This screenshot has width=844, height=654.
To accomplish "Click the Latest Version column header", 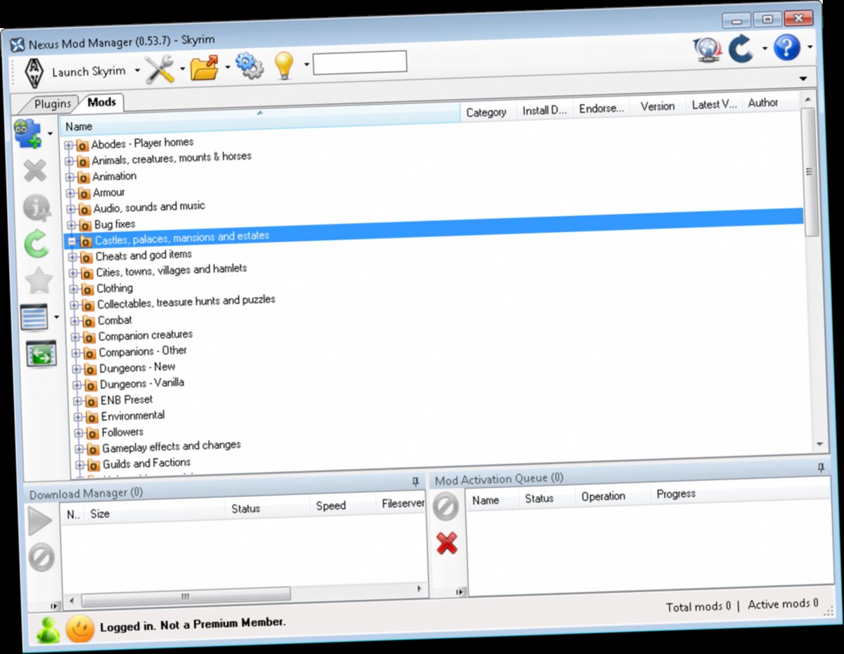I will click(714, 105).
